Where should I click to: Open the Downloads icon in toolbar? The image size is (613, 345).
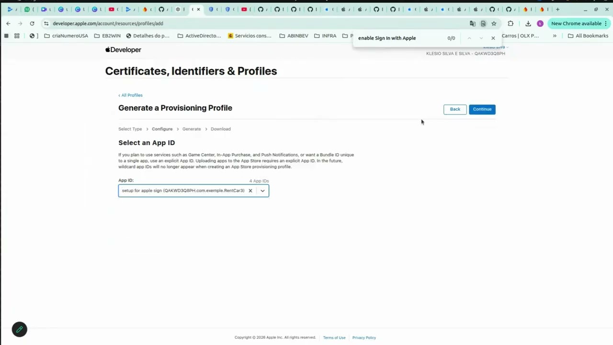[528, 23]
